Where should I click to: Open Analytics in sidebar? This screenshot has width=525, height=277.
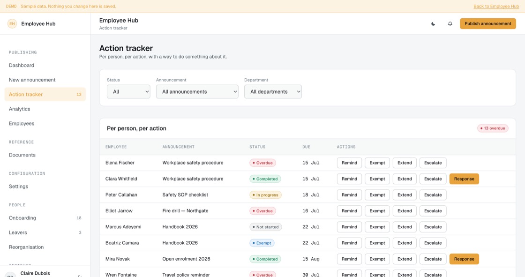(x=45, y=109)
